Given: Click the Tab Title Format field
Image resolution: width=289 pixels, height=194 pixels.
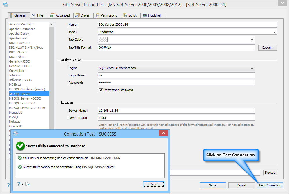Looking at the screenshot, I should [x=177, y=48].
